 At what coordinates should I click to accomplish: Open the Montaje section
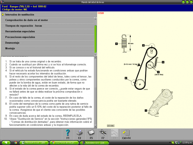(x=47, y=48)
